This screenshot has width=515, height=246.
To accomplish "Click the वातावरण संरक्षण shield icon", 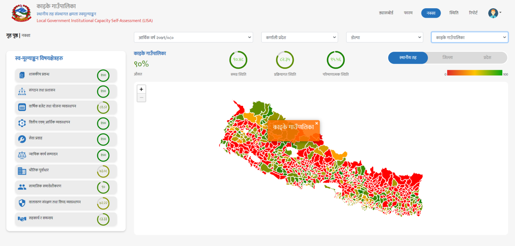I will tap(22, 203).
